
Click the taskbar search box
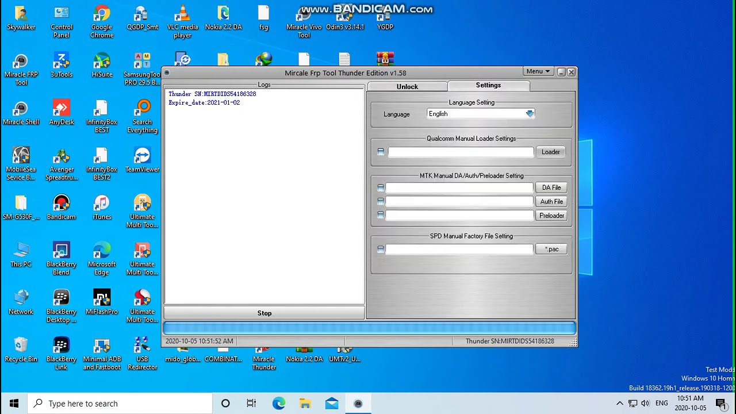coord(120,403)
